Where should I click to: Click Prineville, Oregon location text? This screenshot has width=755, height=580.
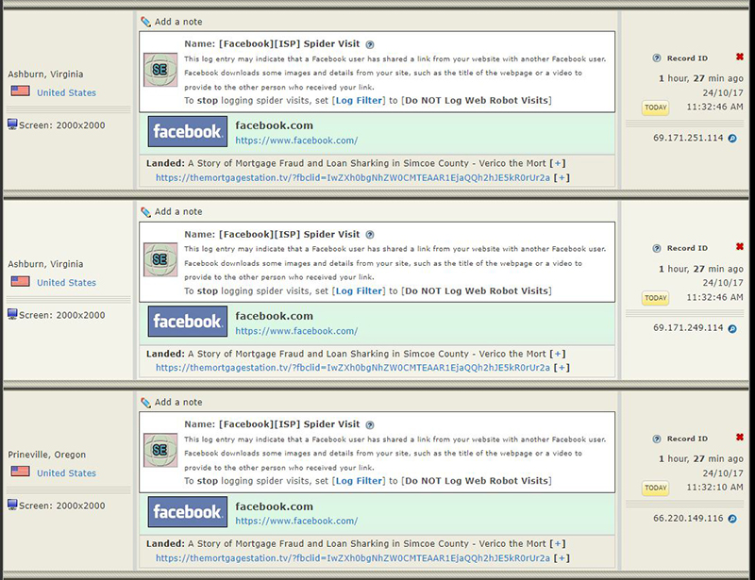46,455
